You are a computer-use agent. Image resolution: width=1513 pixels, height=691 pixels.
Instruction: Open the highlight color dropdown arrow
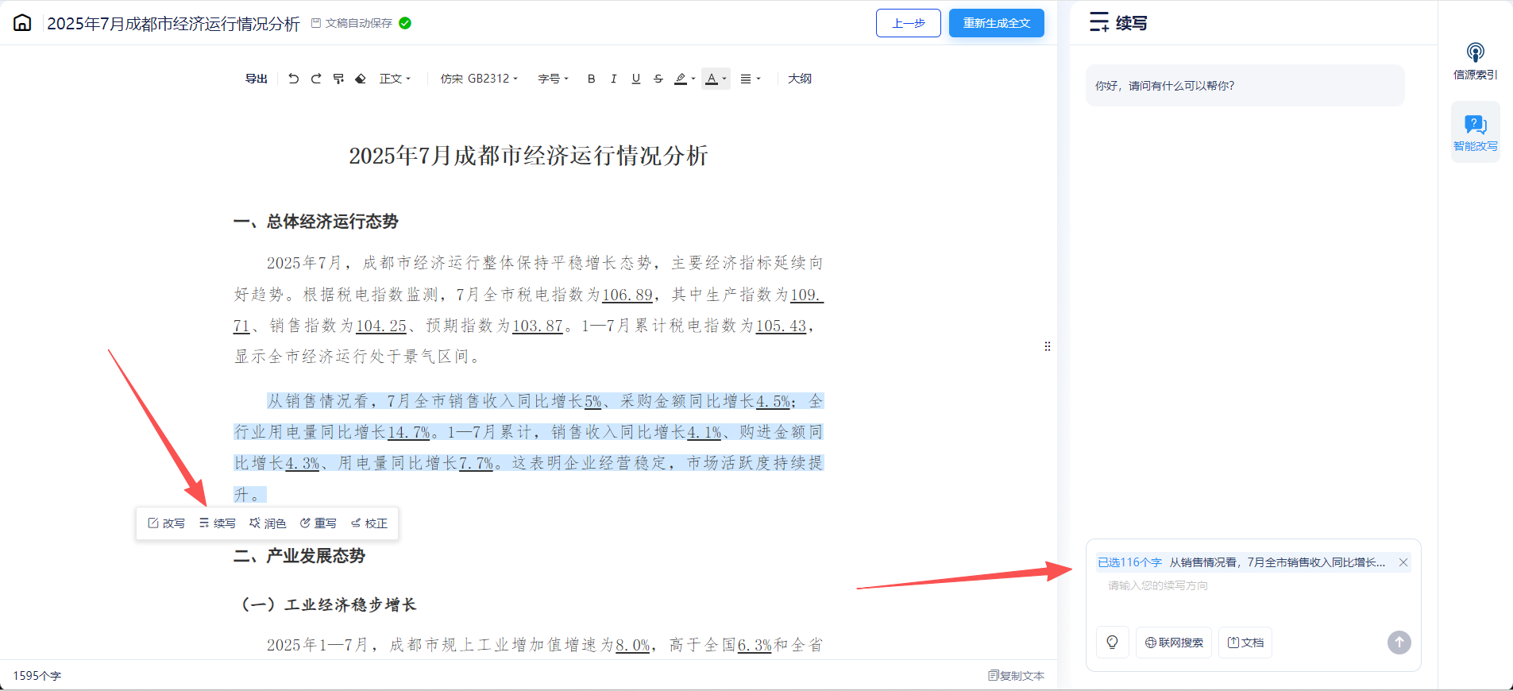click(x=693, y=79)
